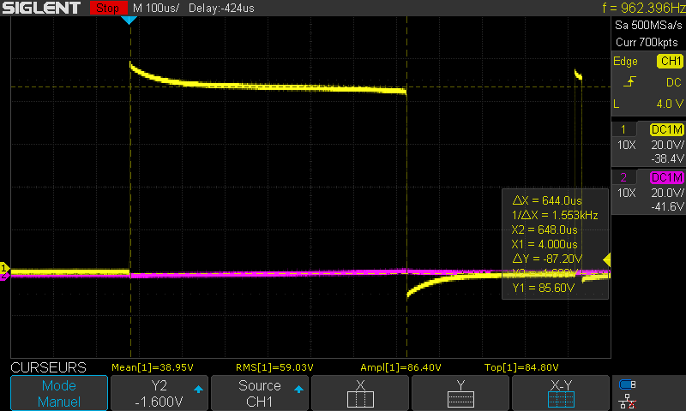Click the rising edge trigger slope icon

630,82
